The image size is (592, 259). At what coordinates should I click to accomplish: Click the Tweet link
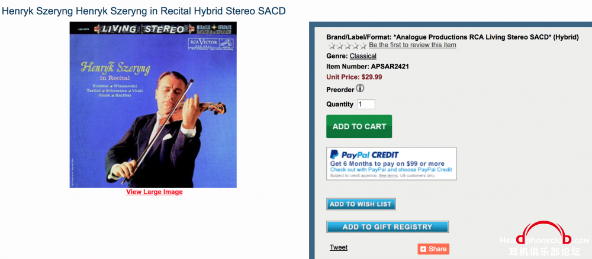[x=338, y=247]
